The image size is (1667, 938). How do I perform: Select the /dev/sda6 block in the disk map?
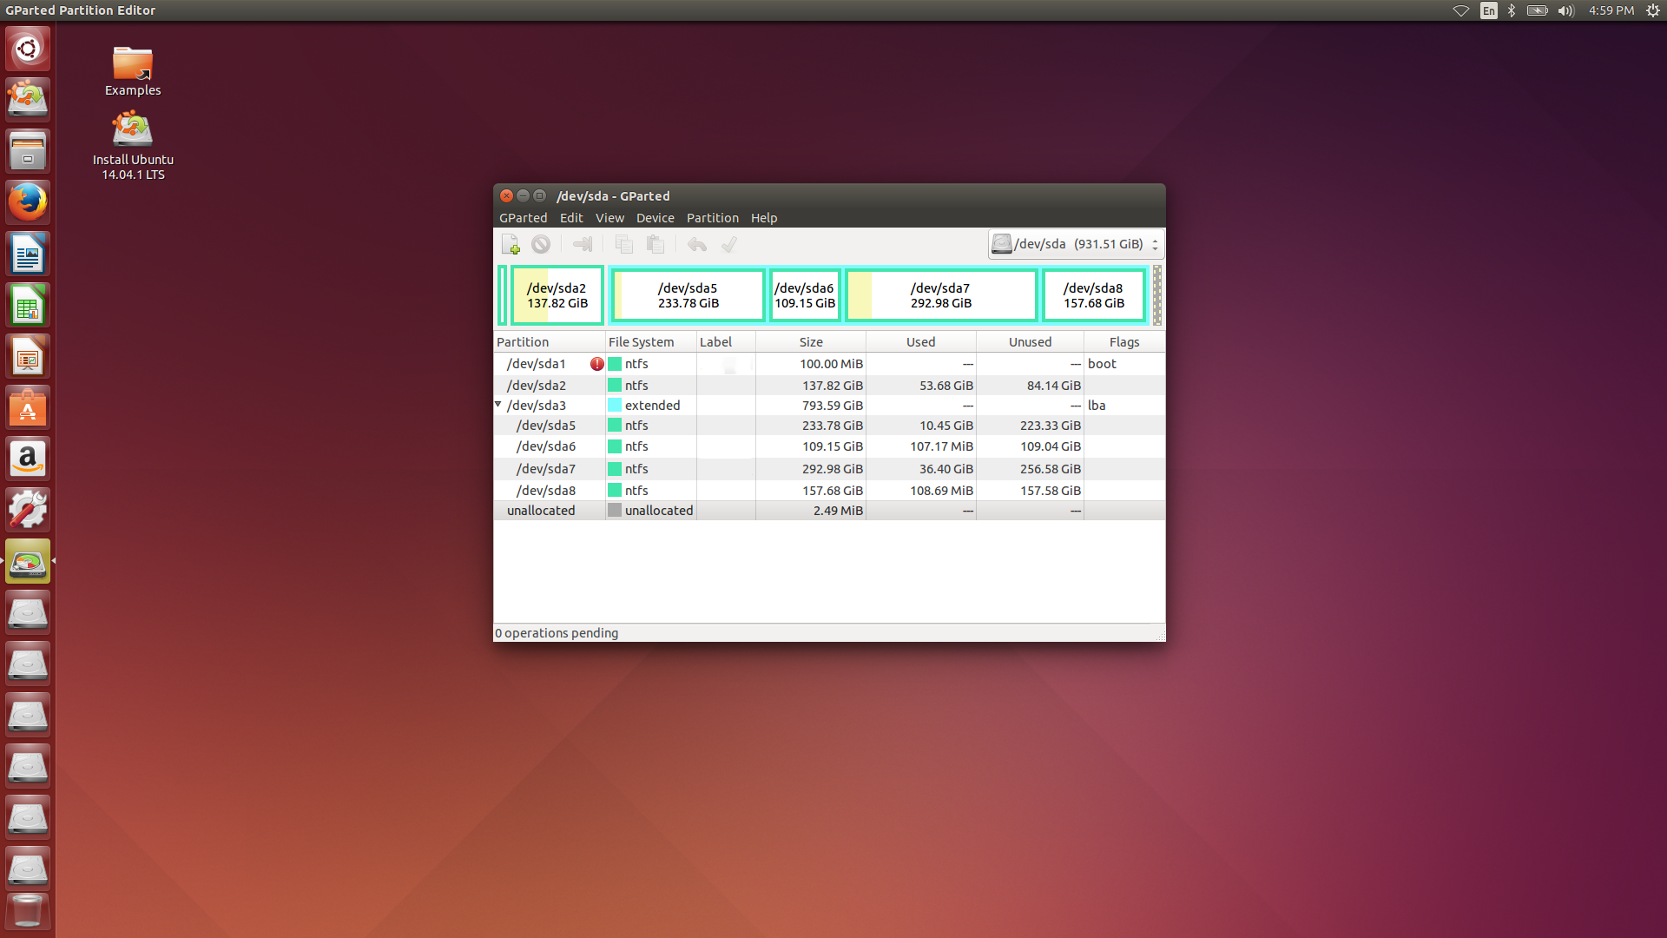(x=805, y=295)
